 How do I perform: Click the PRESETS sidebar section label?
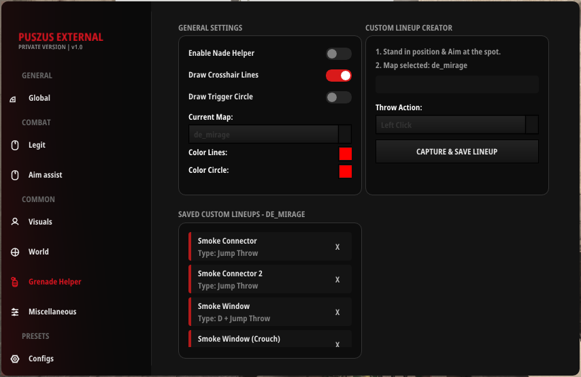click(35, 336)
